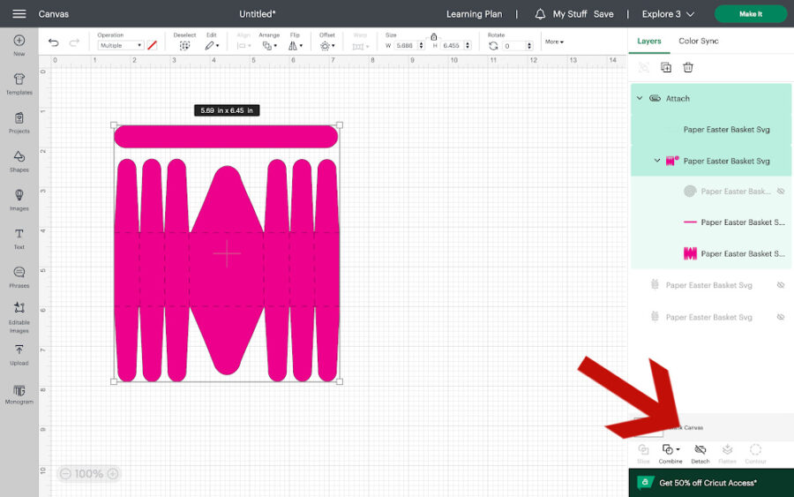The image size is (794, 497).
Task: Open the Shapes tool in sidebar
Action: pyautogui.click(x=19, y=161)
